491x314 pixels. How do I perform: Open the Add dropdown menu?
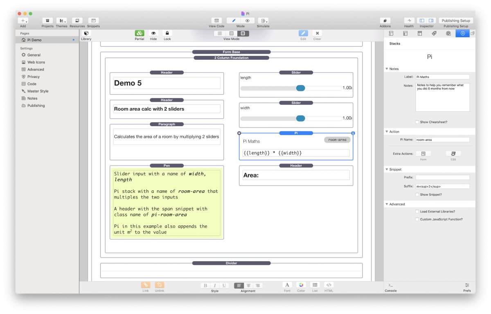[x=23, y=20]
